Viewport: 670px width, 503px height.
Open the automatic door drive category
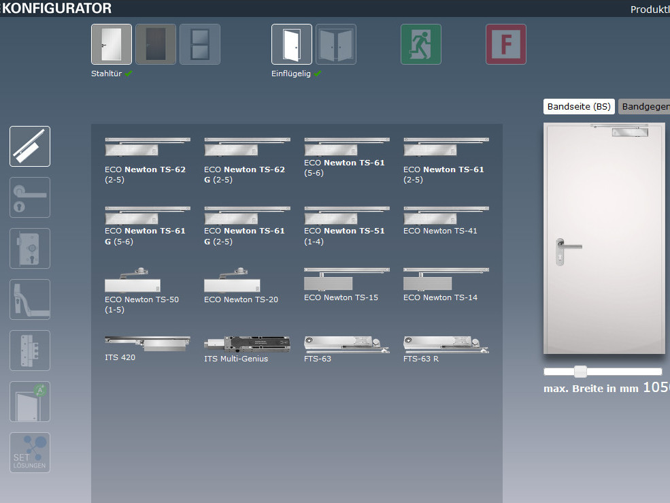pyautogui.click(x=30, y=402)
